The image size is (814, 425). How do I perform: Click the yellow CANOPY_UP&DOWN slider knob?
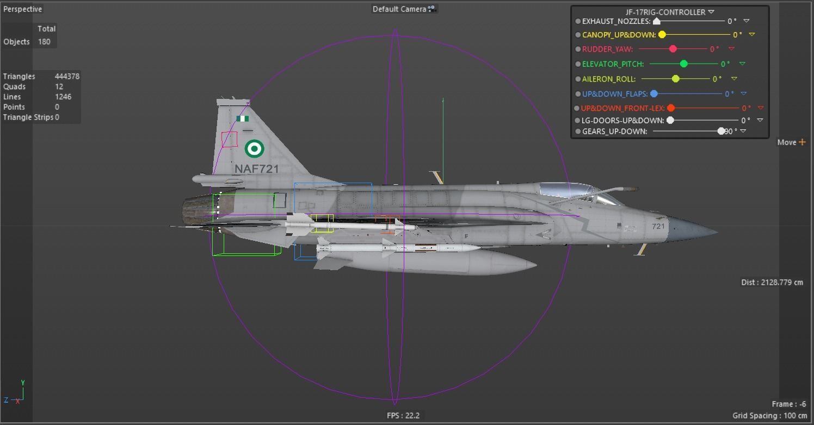click(662, 35)
